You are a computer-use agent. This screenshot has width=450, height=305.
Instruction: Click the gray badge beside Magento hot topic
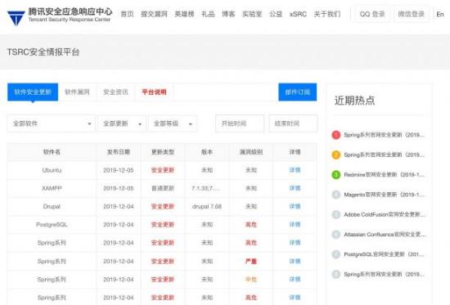pyautogui.click(x=336, y=195)
